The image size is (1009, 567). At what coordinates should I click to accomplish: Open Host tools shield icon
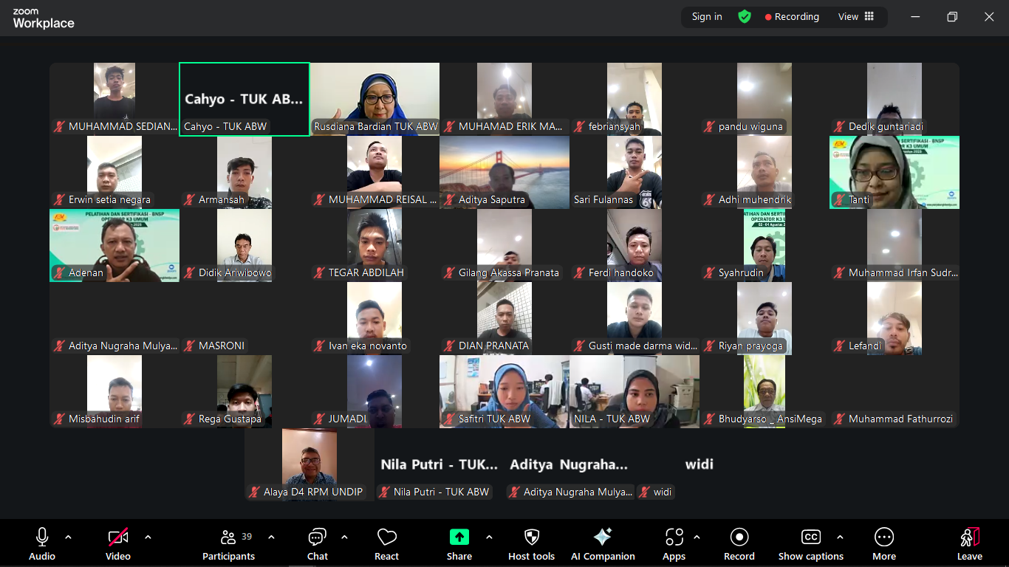coord(531,537)
